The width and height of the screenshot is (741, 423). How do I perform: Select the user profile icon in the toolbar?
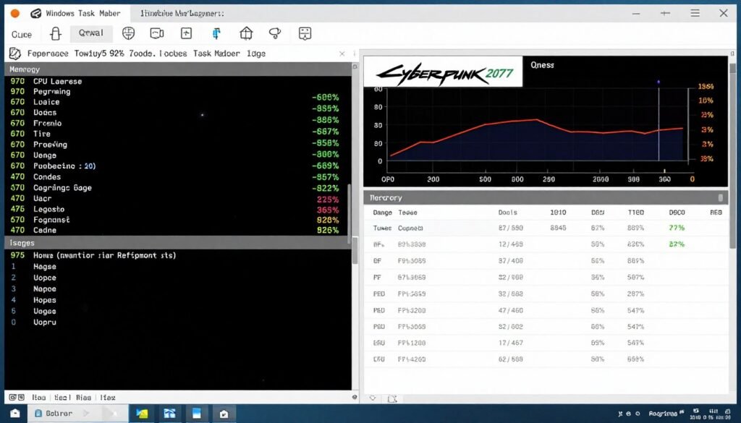pyautogui.click(x=54, y=34)
